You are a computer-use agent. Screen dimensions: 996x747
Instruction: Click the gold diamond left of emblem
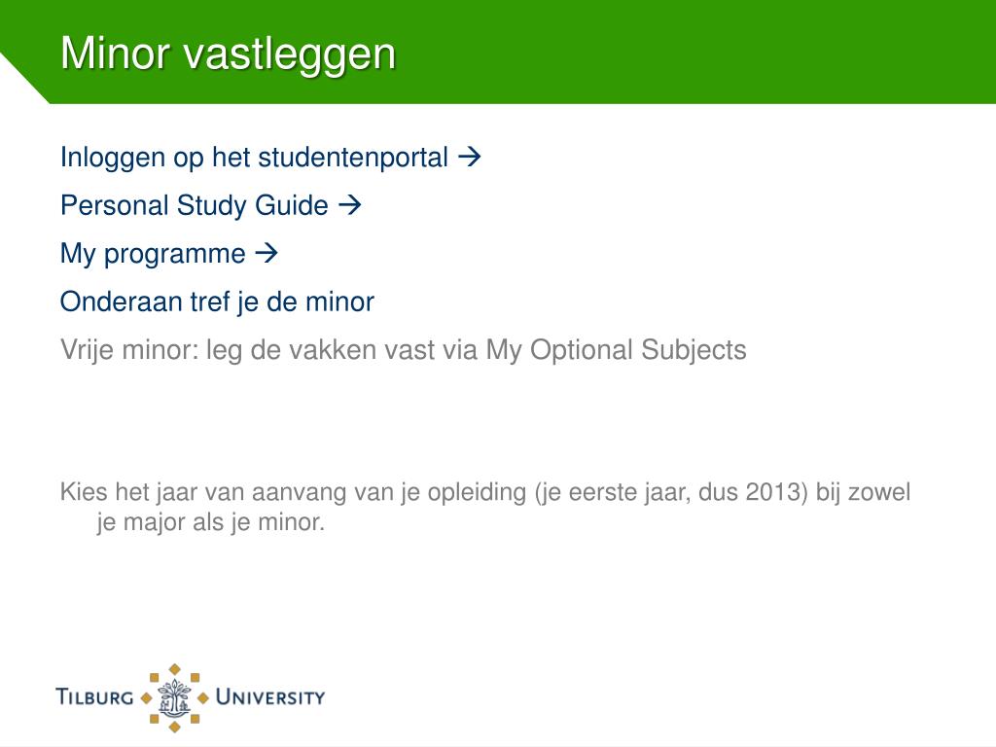point(146,698)
